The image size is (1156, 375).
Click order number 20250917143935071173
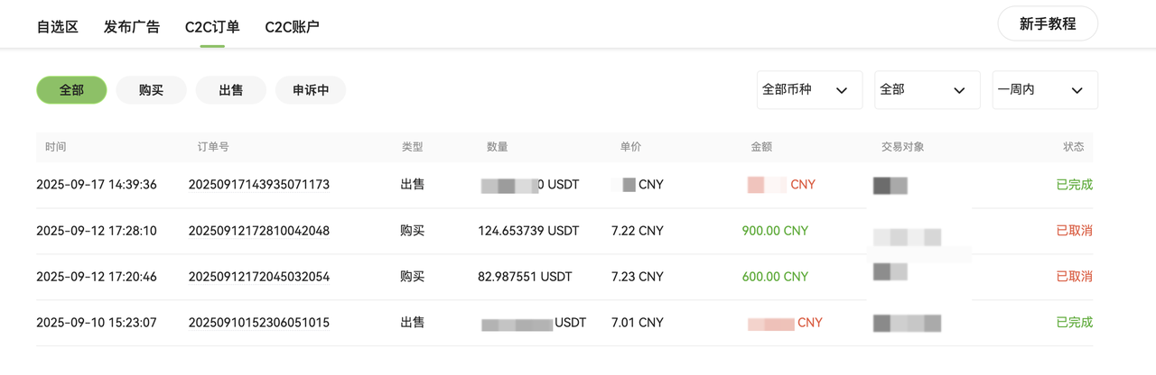[x=258, y=185]
